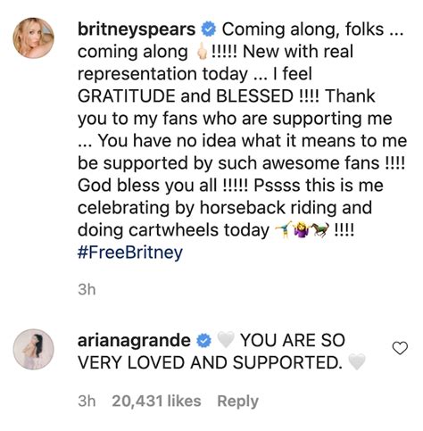Click the cartwheel emoji in caption
This screenshot has width=423, height=431.
point(283,230)
